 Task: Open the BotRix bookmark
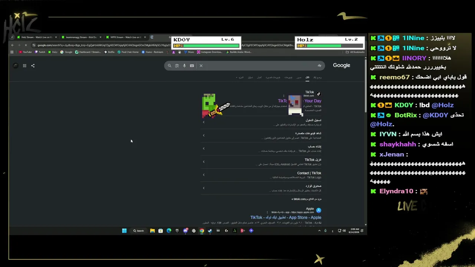(x=109, y=52)
